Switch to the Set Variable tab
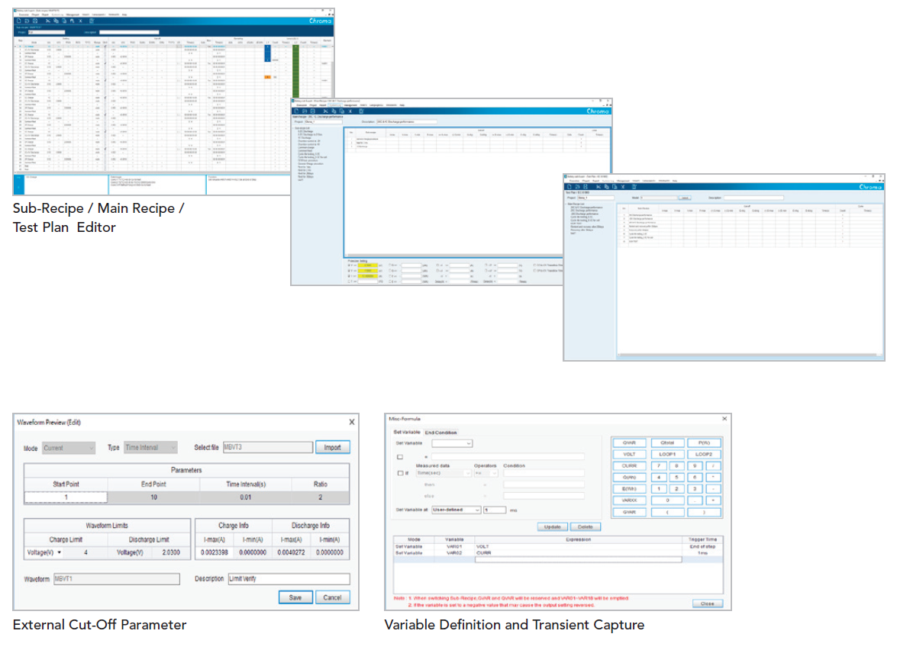 pos(407,433)
